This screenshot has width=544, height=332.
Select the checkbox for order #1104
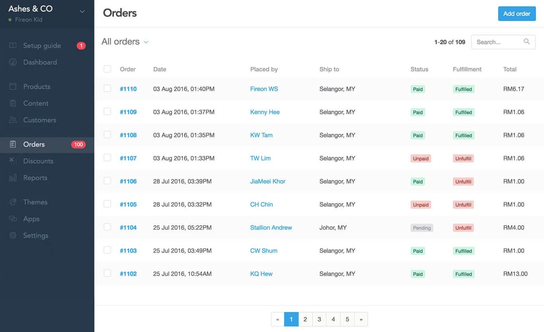click(107, 227)
